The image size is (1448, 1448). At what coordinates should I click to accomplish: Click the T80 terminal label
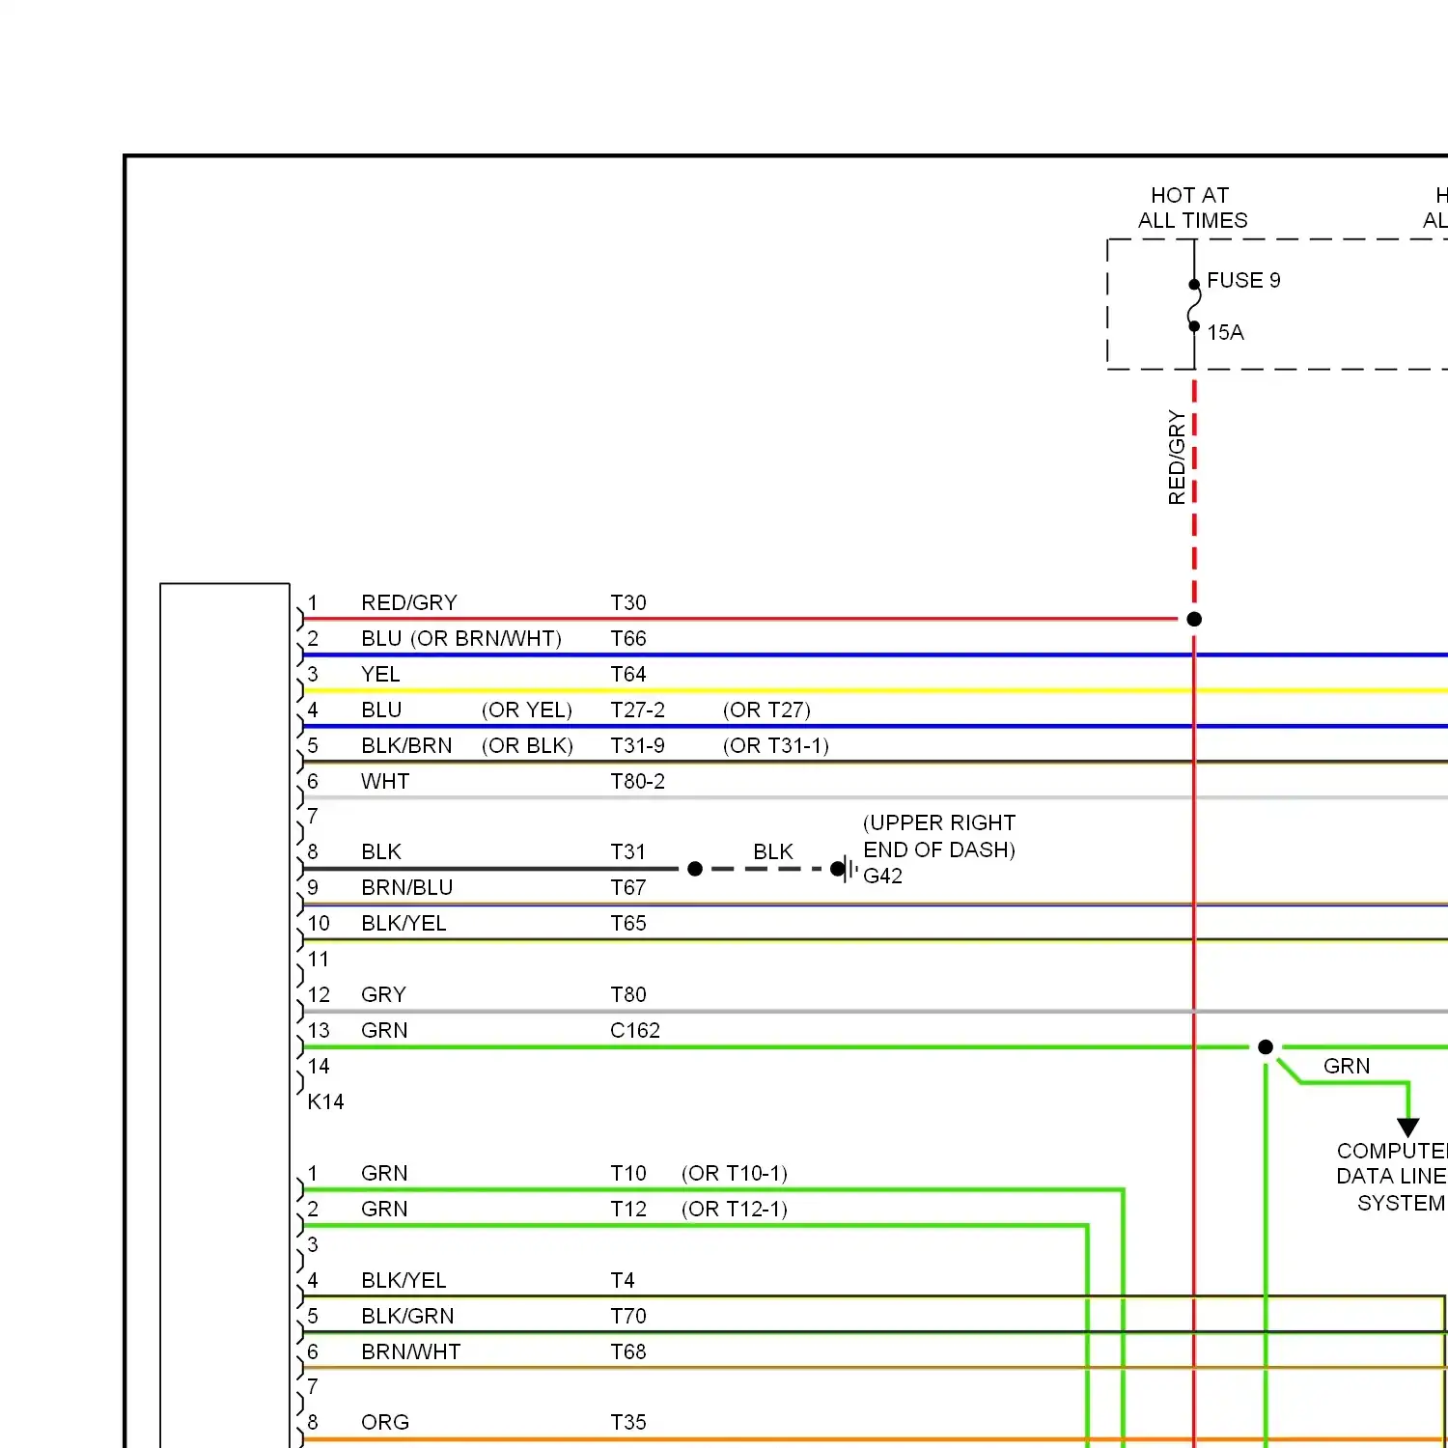point(627,994)
